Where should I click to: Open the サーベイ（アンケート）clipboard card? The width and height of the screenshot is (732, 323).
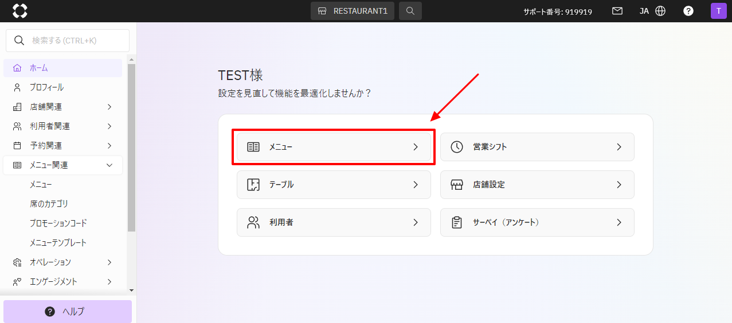537,222
